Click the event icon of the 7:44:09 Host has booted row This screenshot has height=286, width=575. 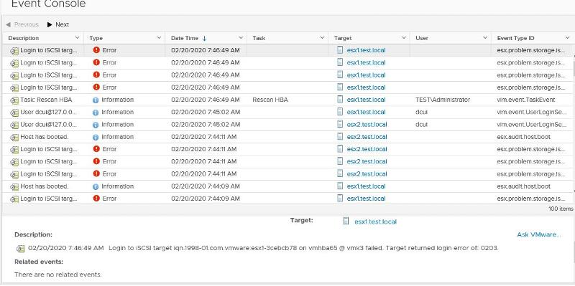pos(14,187)
